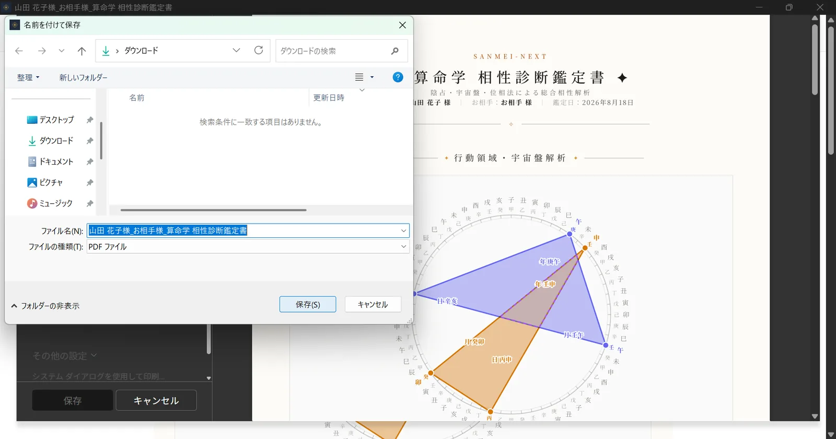Unpin デスクトップ using its pin icon
Viewport: 836px width, 439px height.
point(90,120)
